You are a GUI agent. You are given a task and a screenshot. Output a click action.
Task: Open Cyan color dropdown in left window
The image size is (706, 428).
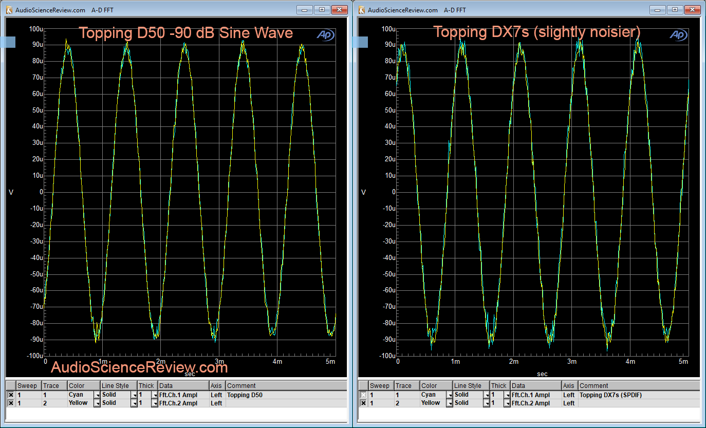(x=97, y=395)
